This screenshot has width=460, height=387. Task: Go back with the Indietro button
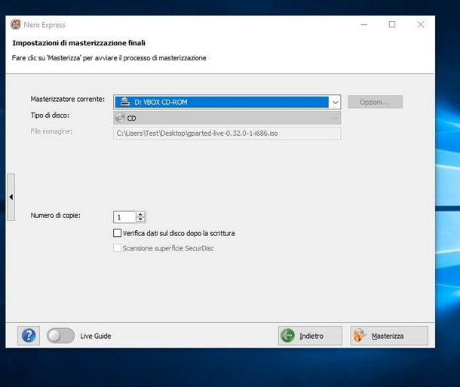click(x=310, y=336)
